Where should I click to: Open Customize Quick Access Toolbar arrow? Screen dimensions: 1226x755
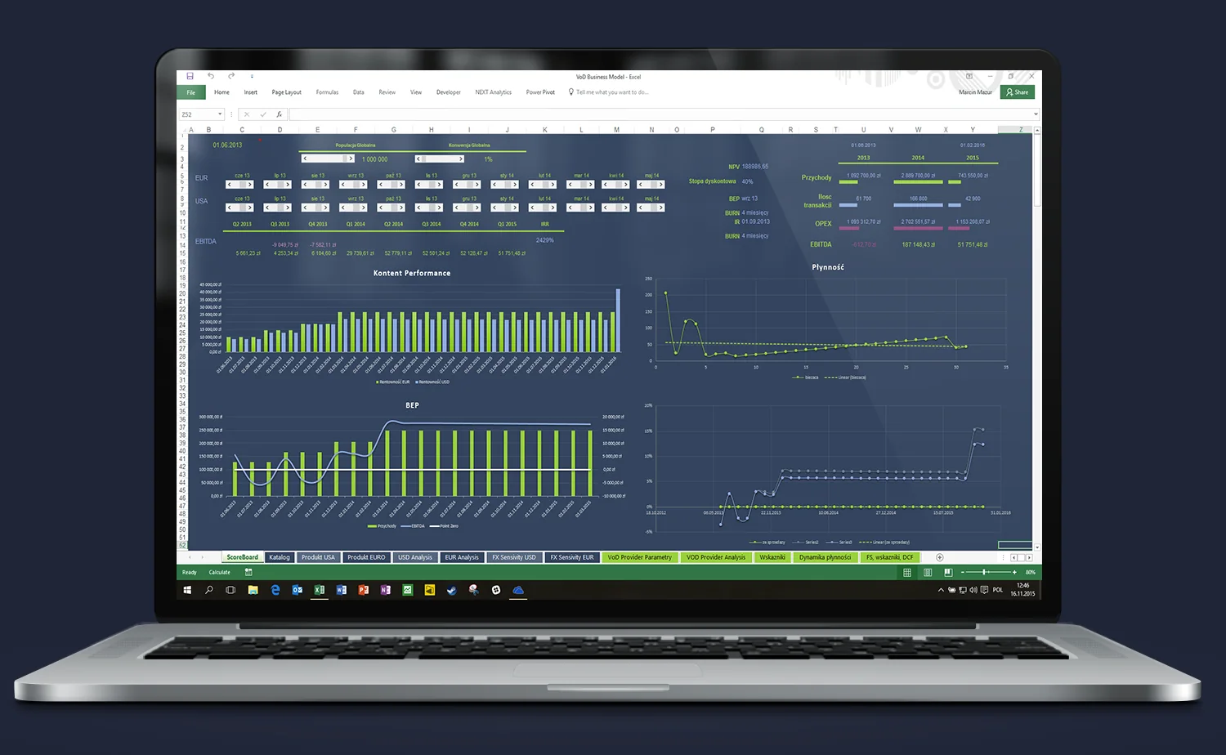[x=252, y=76]
